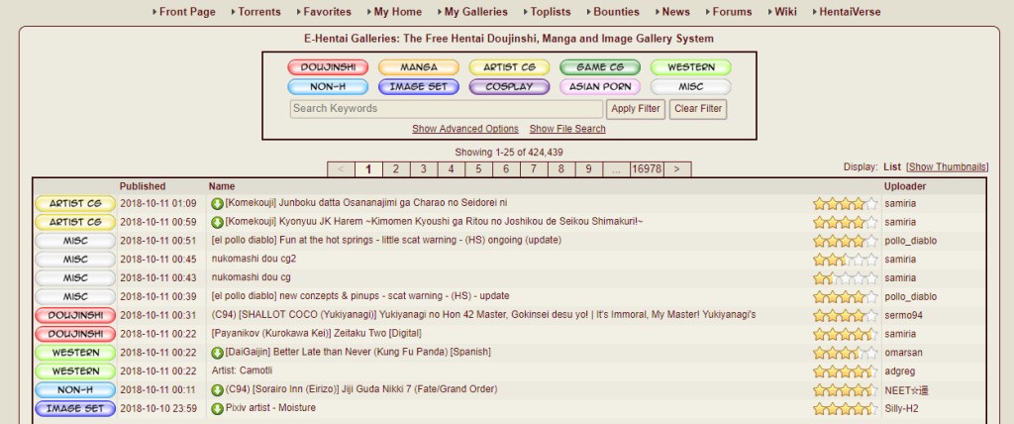Click the Apply Filter button
The height and width of the screenshot is (424, 1014).
(636, 109)
